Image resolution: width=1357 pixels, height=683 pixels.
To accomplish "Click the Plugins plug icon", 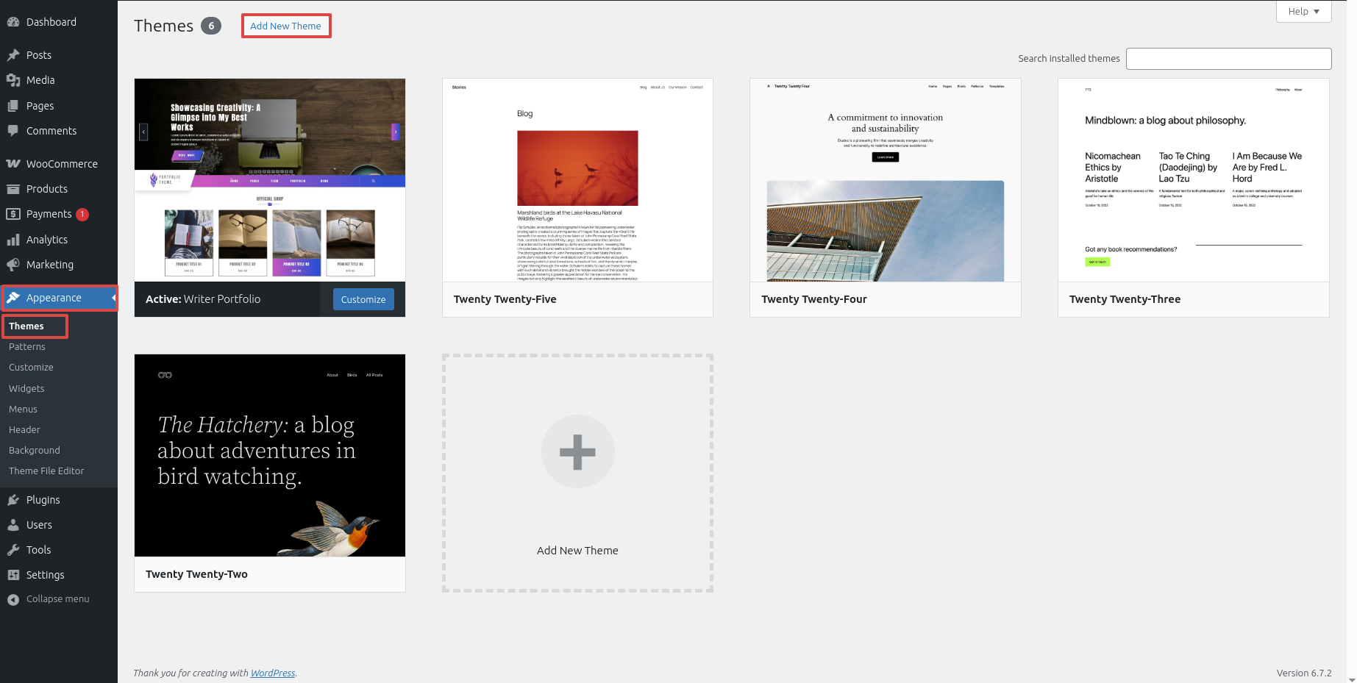I will click(13, 500).
